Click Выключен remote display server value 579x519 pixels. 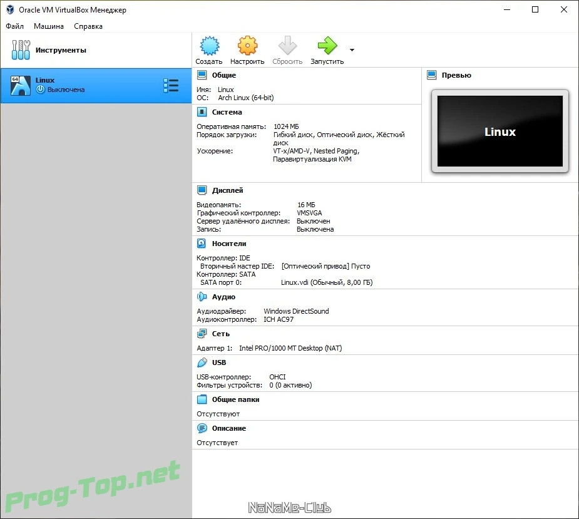314,221
